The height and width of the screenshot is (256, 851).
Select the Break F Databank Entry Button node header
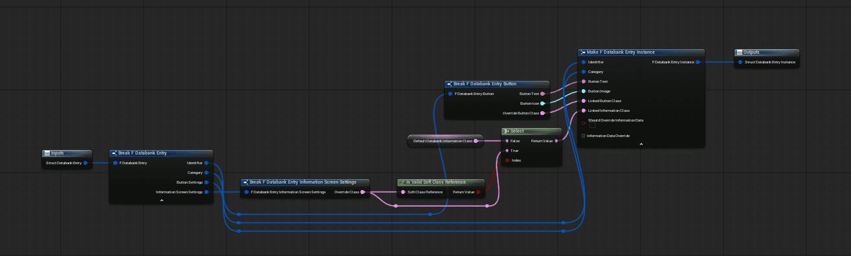click(x=496, y=84)
